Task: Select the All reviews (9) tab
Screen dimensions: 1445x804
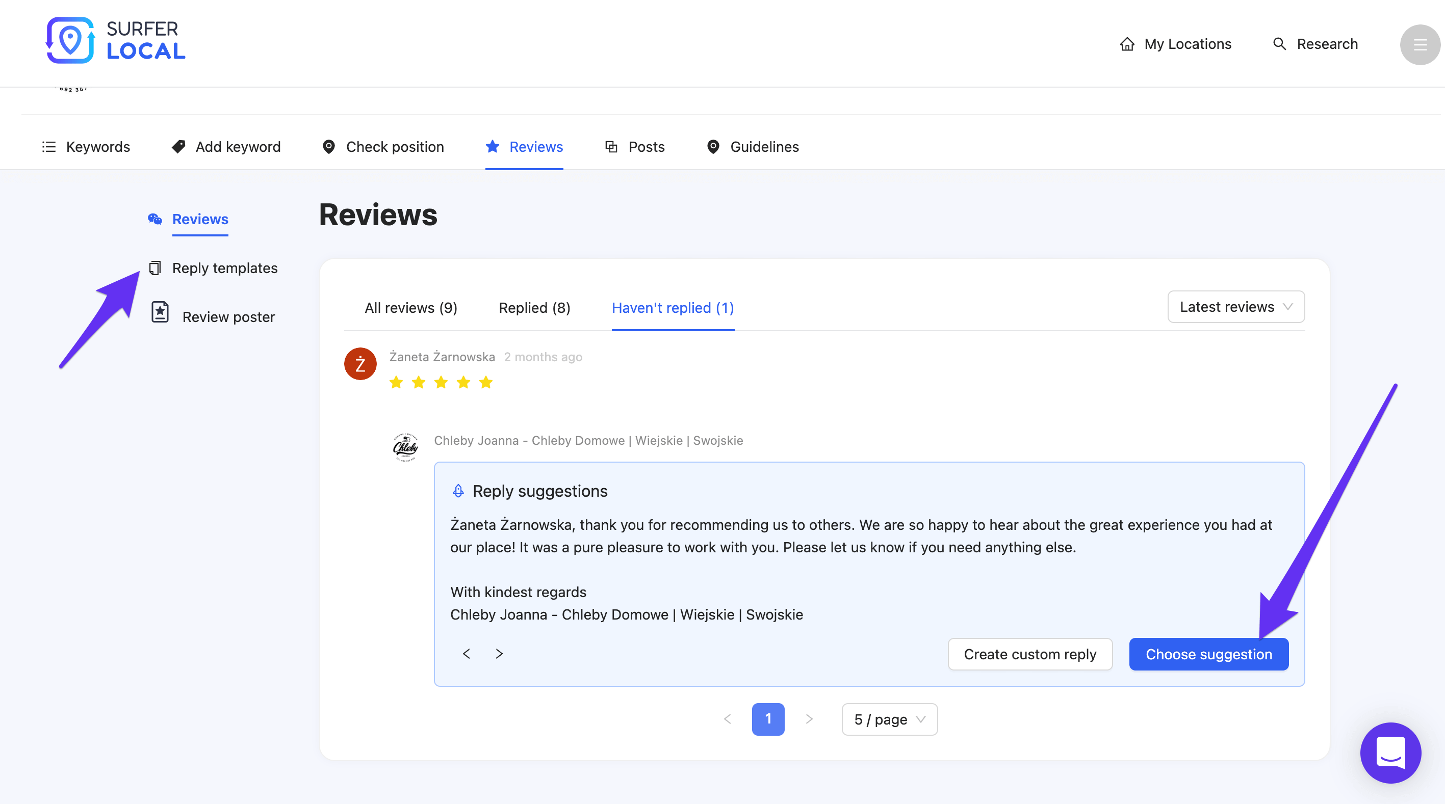Action: click(410, 307)
